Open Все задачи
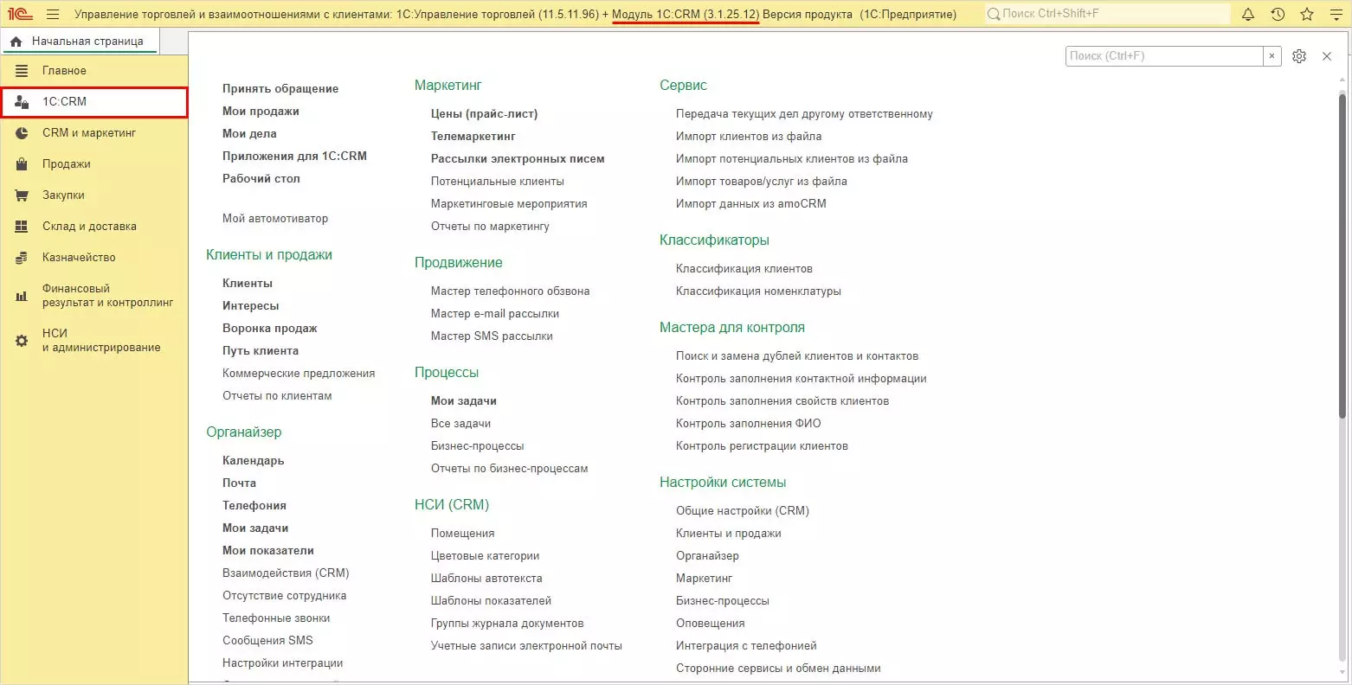Viewport: 1352px width, 685px height. (x=460, y=424)
